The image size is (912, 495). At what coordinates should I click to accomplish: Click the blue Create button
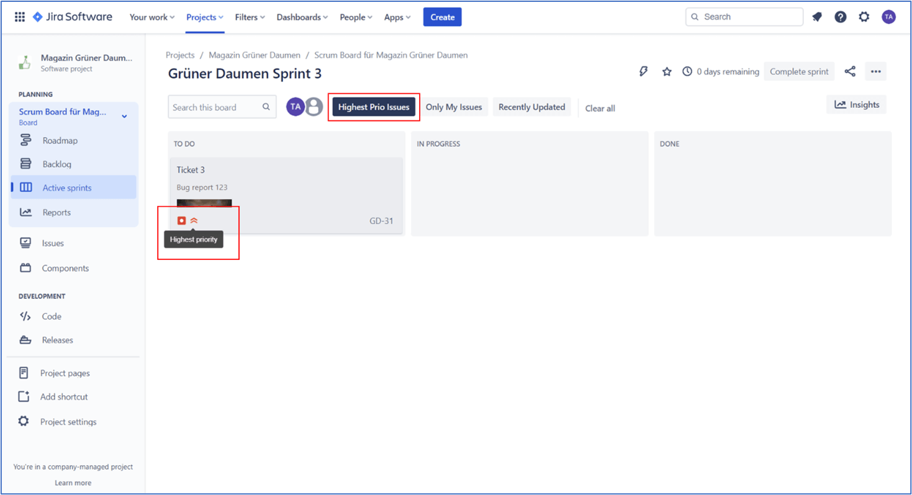[x=442, y=17]
